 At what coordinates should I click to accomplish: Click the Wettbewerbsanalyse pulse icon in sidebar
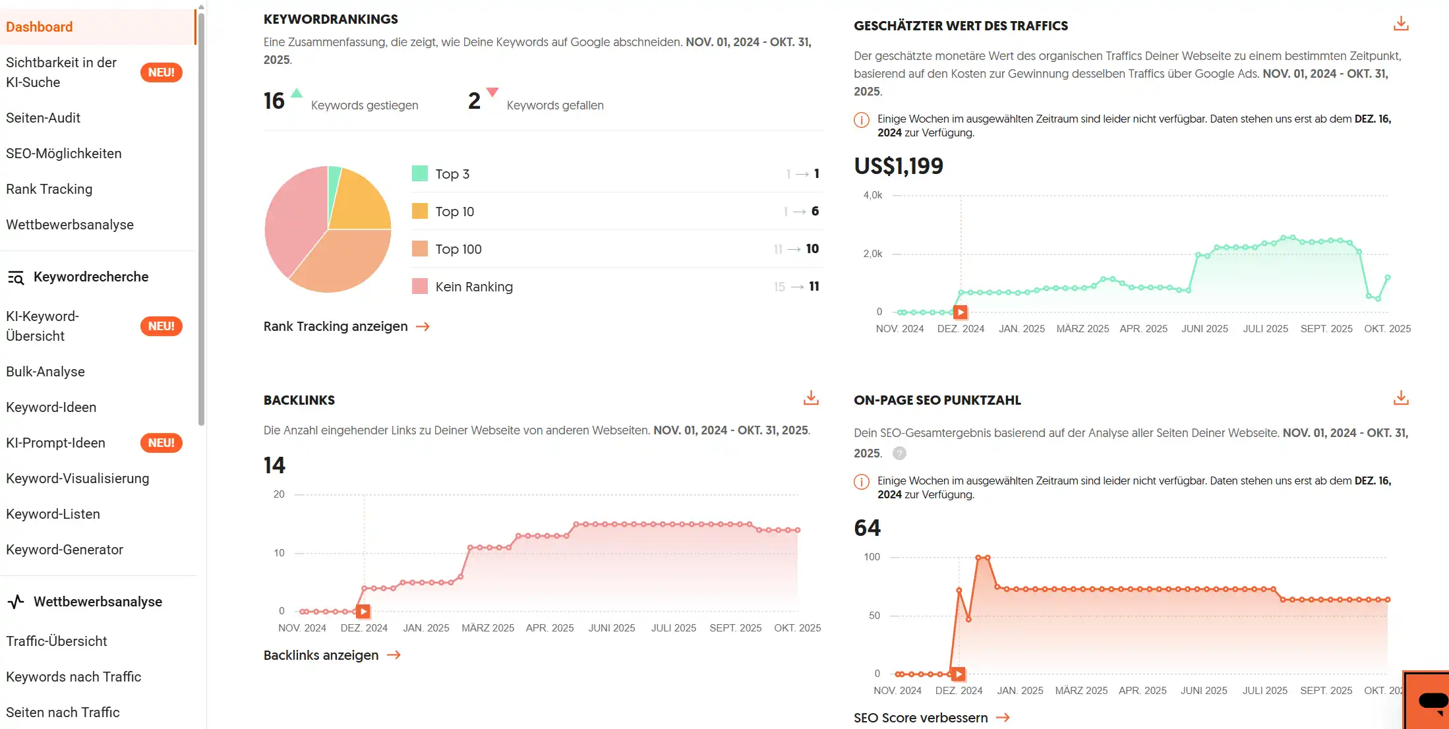[x=15, y=601]
